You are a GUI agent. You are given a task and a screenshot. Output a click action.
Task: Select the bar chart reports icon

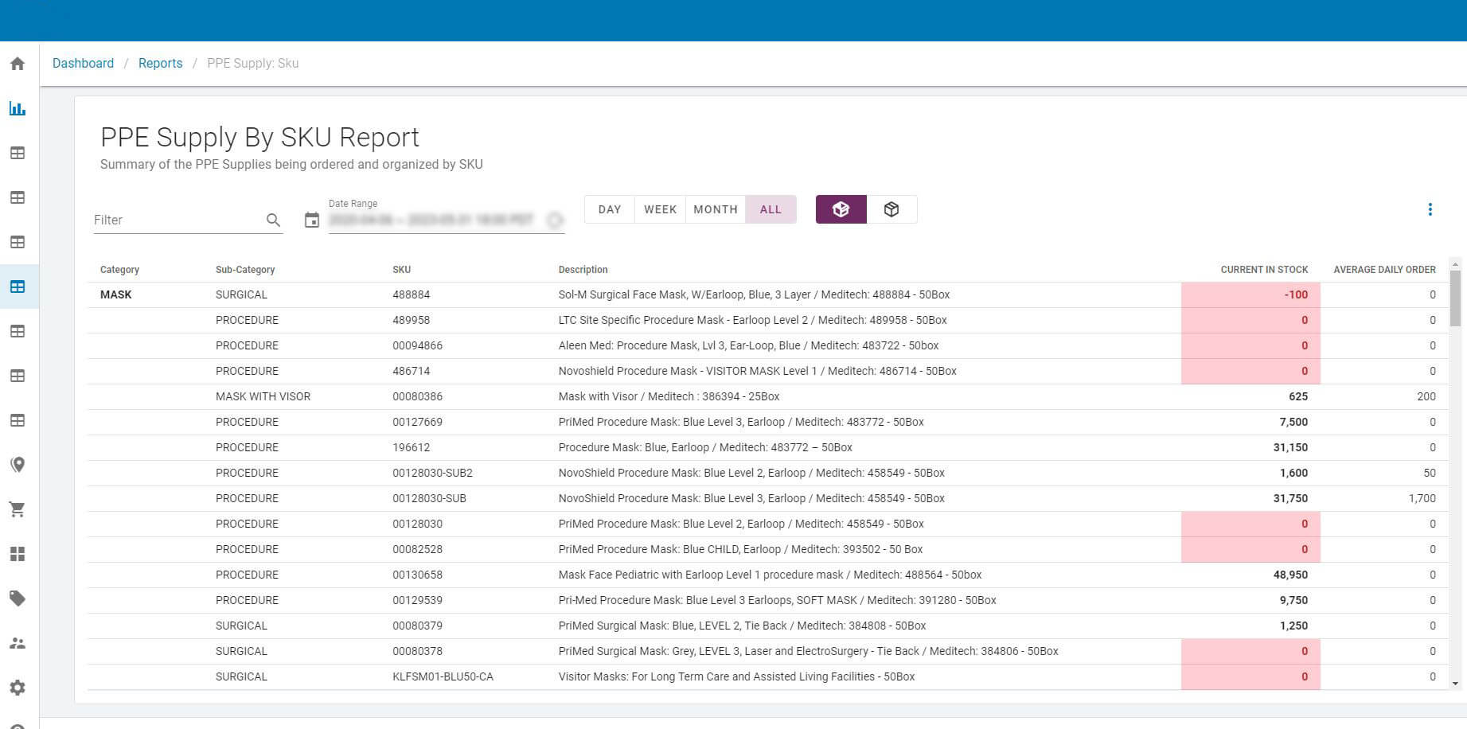(18, 108)
